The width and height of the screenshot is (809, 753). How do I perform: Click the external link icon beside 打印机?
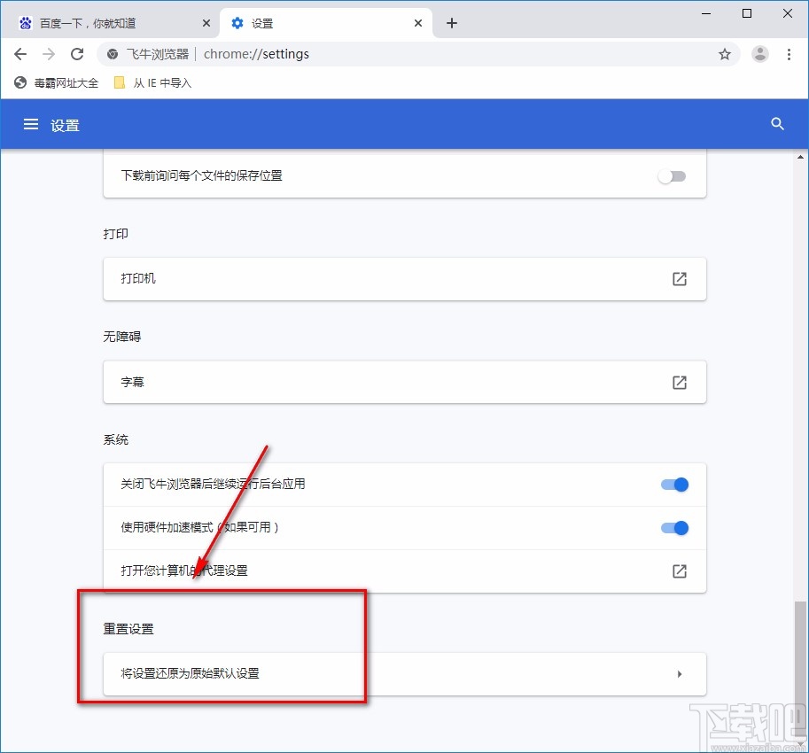679,278
